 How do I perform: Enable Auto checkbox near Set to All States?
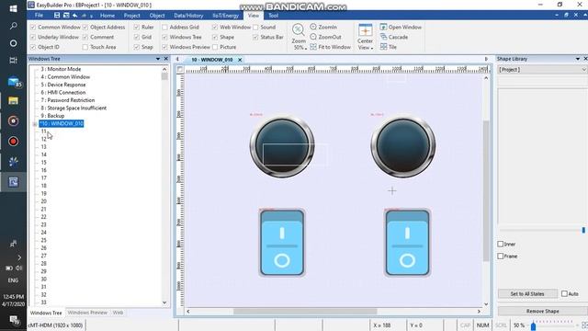point(564,293)
